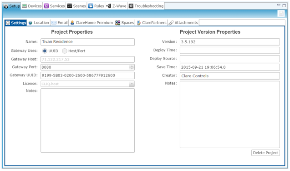Open ClareHome Premium sub-tab

(92, 23)
